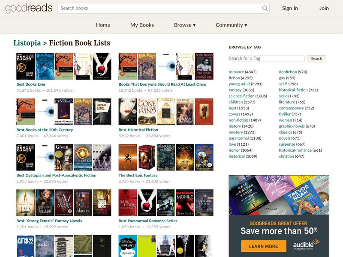343x257 pixels.
Task: Select the paranormal tag
Action: coord(239,138)
